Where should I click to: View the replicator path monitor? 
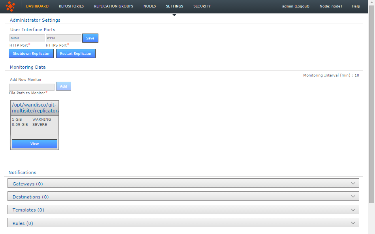(35, 144)
